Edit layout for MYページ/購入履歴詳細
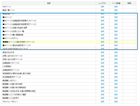The height and width of the screenshot is (106, 140). coord(102,35)
